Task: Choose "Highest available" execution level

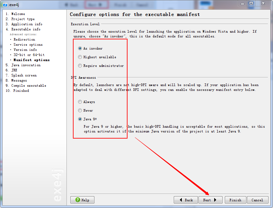Action: coord(79,57)
